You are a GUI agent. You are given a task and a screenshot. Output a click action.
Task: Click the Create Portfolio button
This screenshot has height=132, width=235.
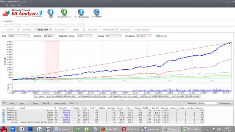coord(60,103)
